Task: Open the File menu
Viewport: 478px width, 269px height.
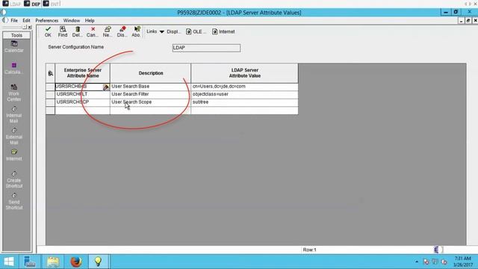Action: point(14,20)
